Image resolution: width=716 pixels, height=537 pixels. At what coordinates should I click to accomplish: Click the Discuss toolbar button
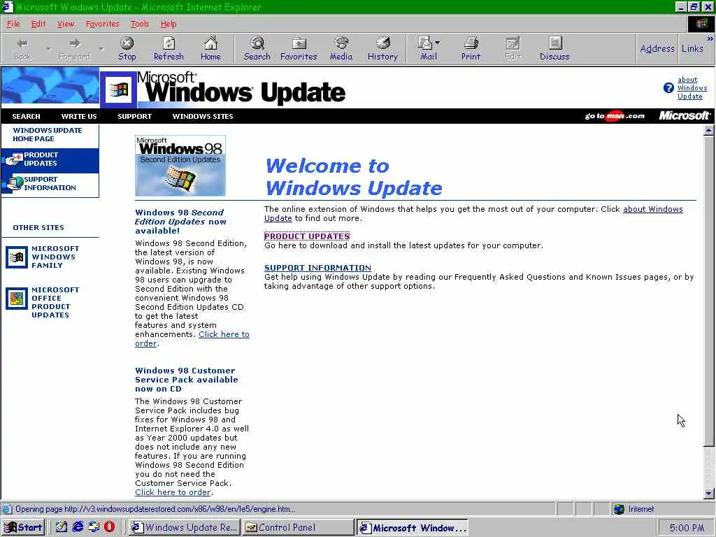pyautogui.click(x=554, y=49)
